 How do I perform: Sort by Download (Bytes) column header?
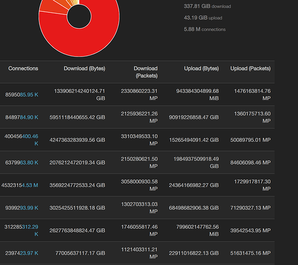[84, 68]
